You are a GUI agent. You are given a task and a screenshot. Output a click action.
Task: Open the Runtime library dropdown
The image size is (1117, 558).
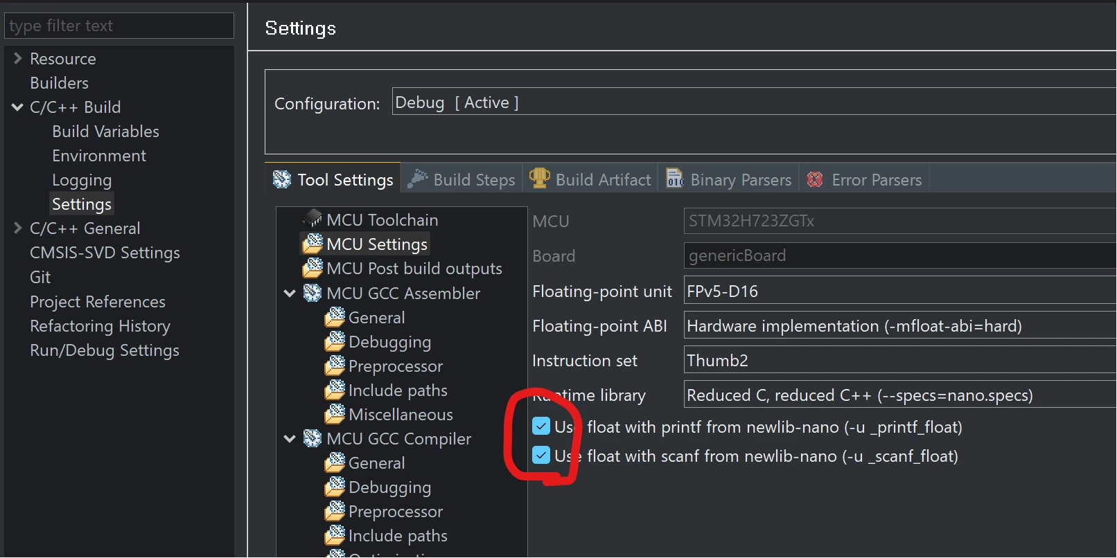click(899, 395)
